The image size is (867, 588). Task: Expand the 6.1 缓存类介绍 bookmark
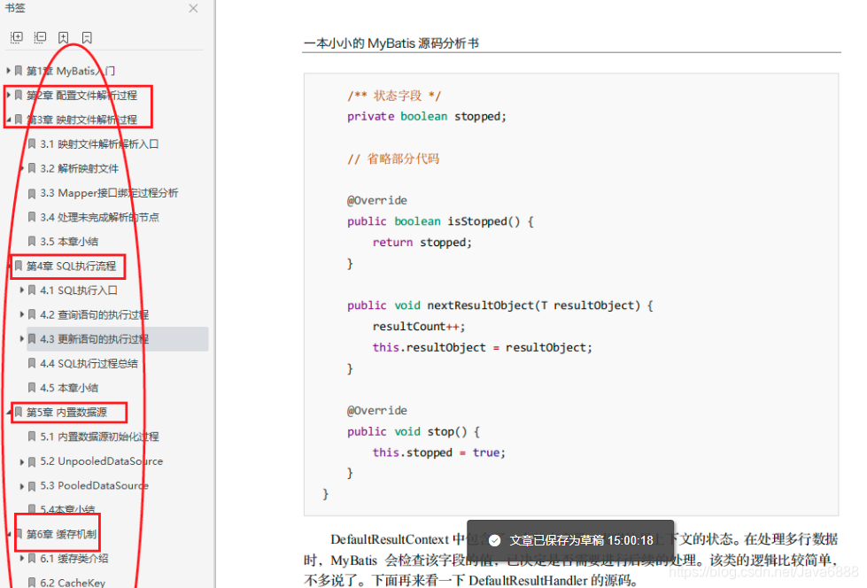[x=21, y=558]
